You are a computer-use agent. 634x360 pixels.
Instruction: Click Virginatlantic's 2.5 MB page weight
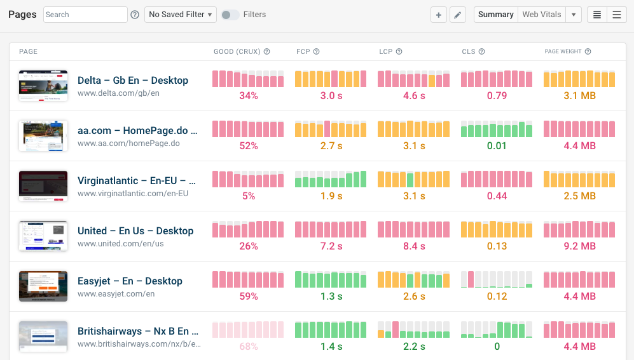[579, 196]
